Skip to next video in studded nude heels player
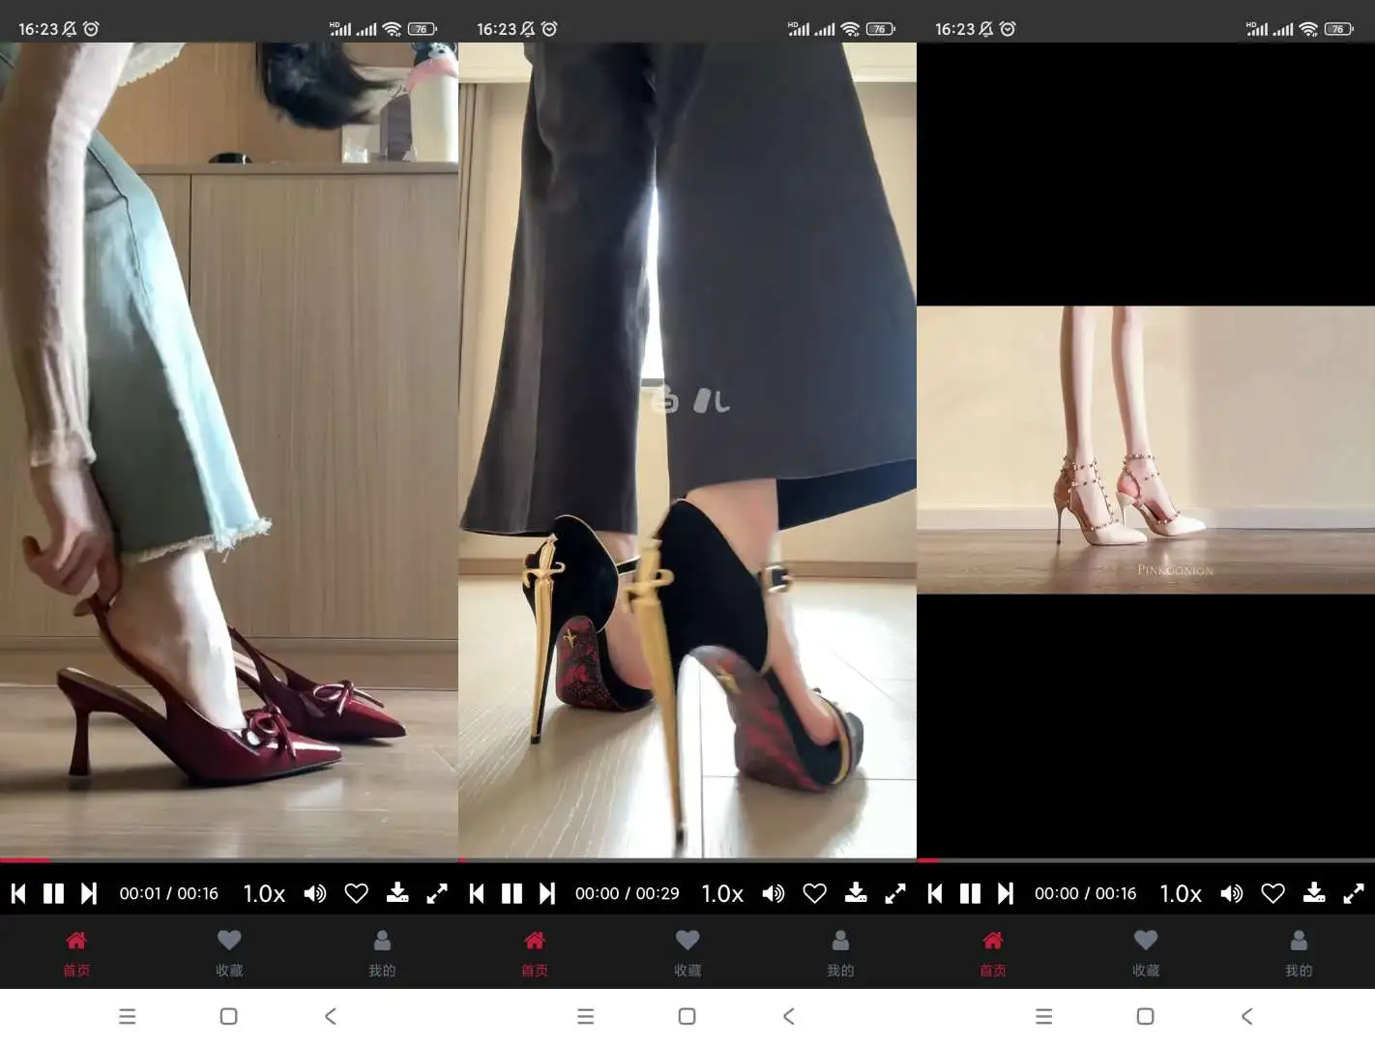 [x=1006, y=893]
